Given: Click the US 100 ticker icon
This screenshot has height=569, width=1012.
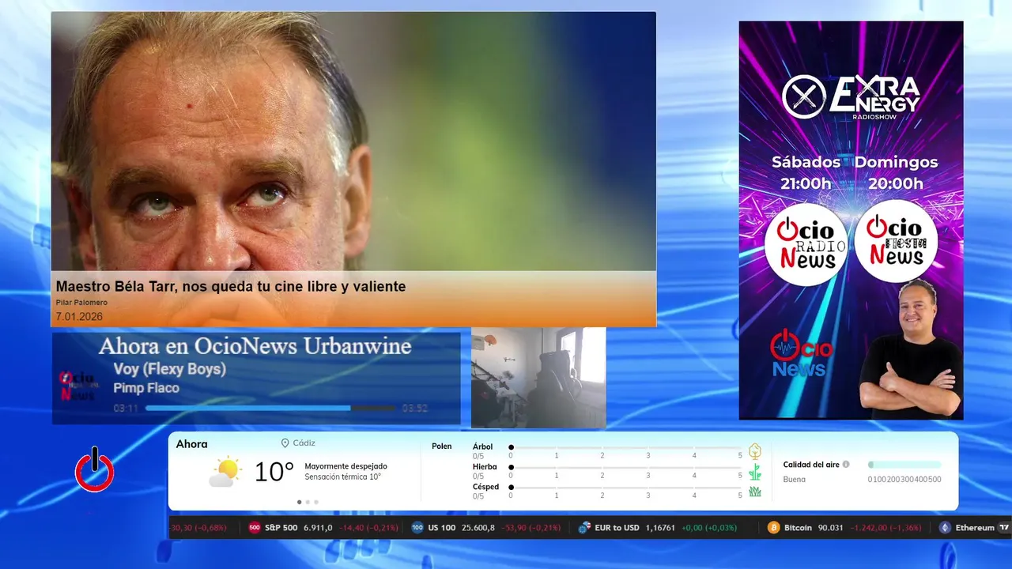Looking at the screenshot, I should pyautogui.click(x=417, y=528).
